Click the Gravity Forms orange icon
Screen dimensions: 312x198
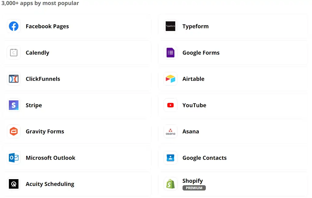[x=14, y=131]
